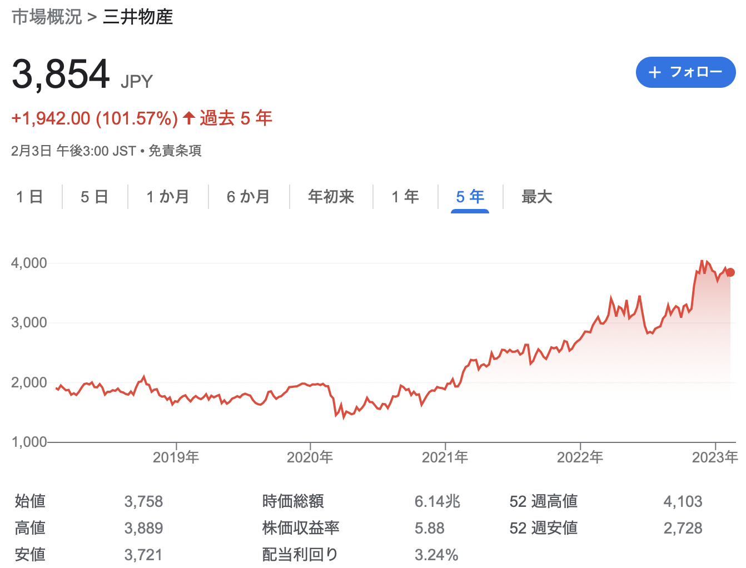Click the 4,000 y-axis label
The height and width of the screenshot is (568, 746).
pos(29,263)
